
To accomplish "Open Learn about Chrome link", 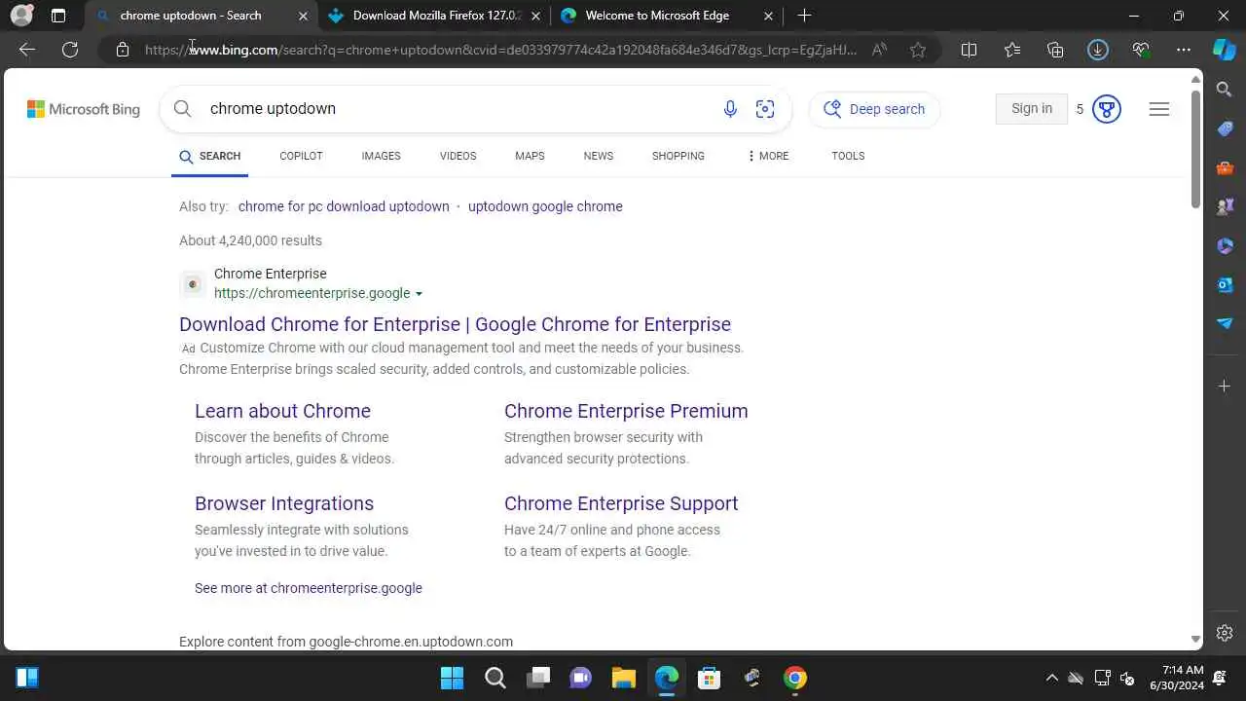I will [x=282, y=411].
